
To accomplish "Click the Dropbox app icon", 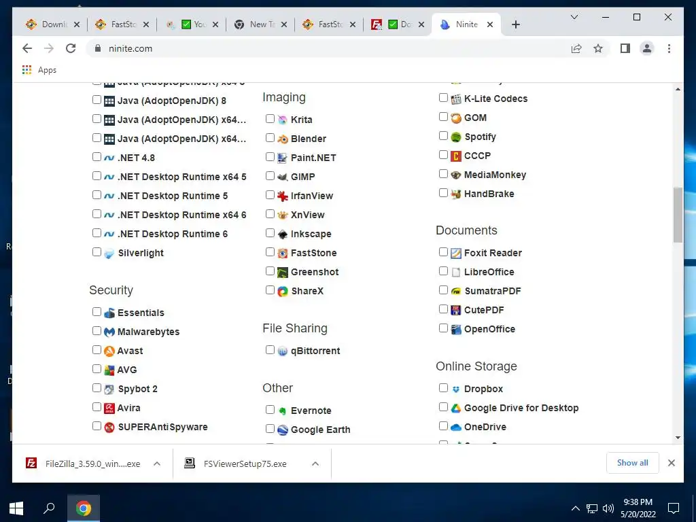I will 456,389.
